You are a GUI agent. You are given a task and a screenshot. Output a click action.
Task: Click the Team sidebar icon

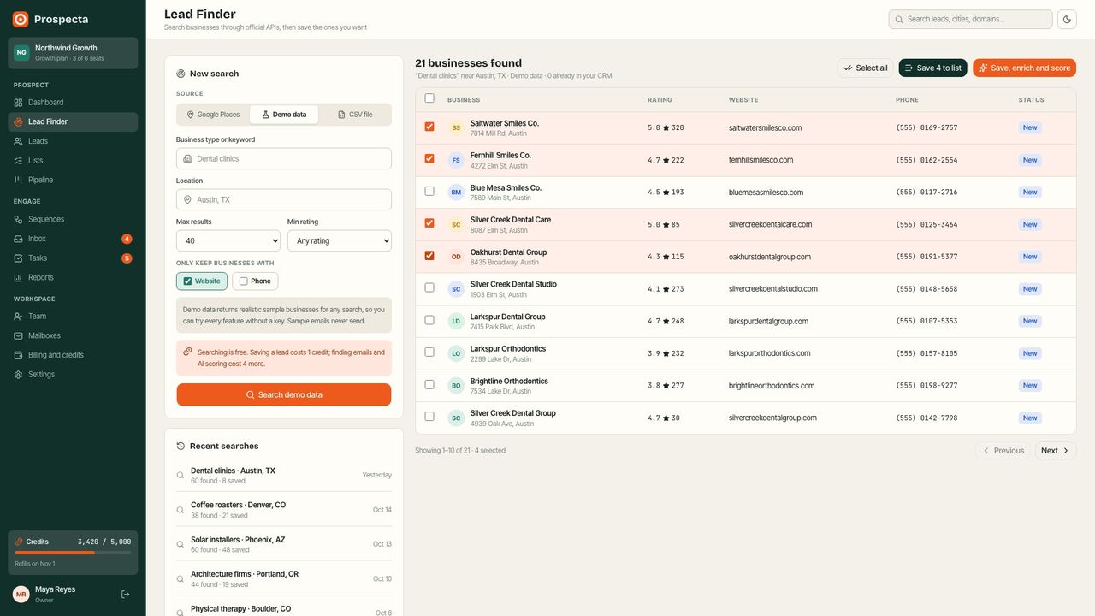pyautogui.click(x=19, y=317)
